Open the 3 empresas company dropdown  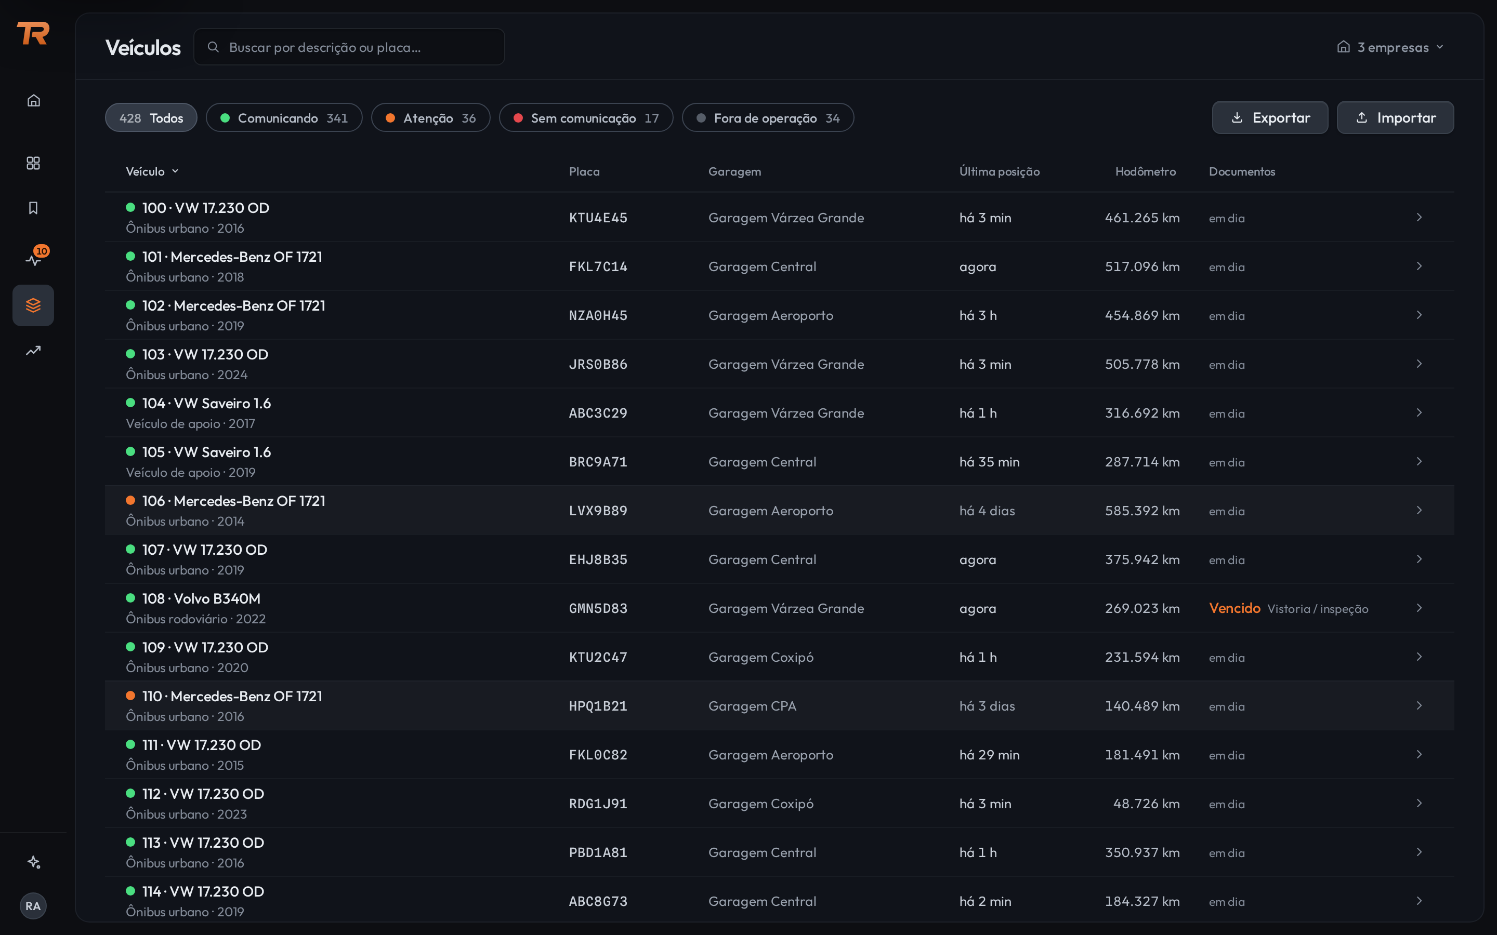coord(1390,47)
